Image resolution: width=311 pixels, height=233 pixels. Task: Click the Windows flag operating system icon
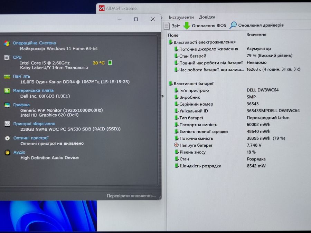(x=7, y=43)
